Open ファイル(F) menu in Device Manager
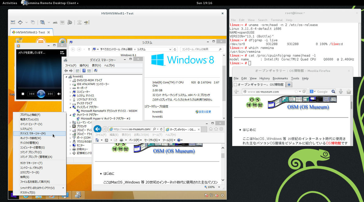Screen dimensions: 364x202 tap(71, 65)
